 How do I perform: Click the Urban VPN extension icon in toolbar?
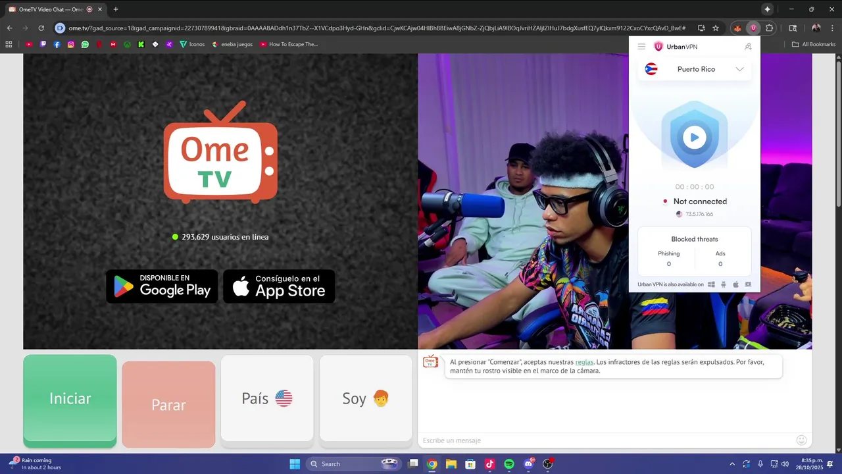[x=753, y=28]
